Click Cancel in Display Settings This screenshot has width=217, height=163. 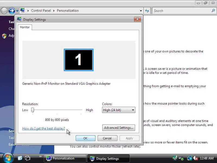tap(107, 138)
